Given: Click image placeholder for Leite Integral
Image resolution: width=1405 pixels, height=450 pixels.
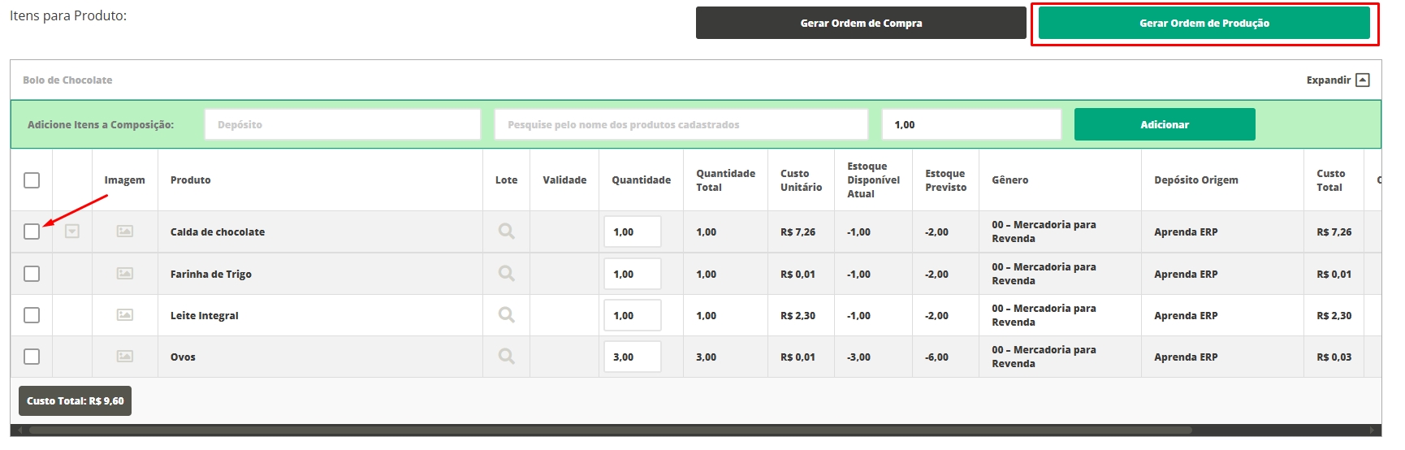Looking at the screenshot, I should coord(125,315).
